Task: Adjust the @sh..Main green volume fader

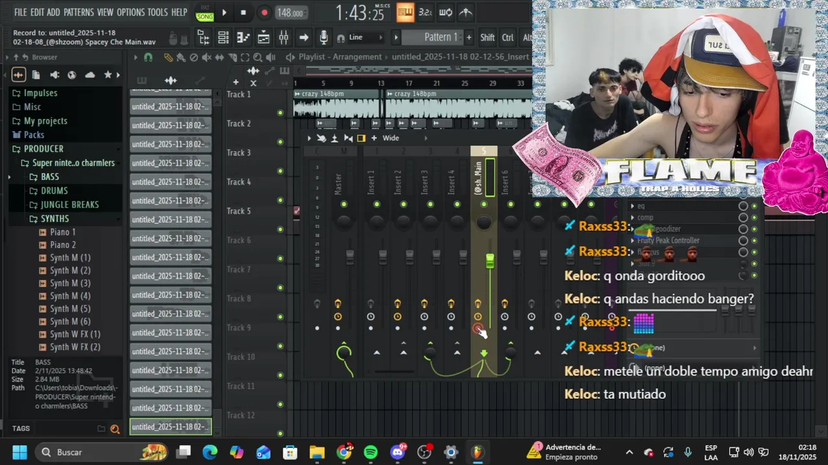Action: [490, 261]
